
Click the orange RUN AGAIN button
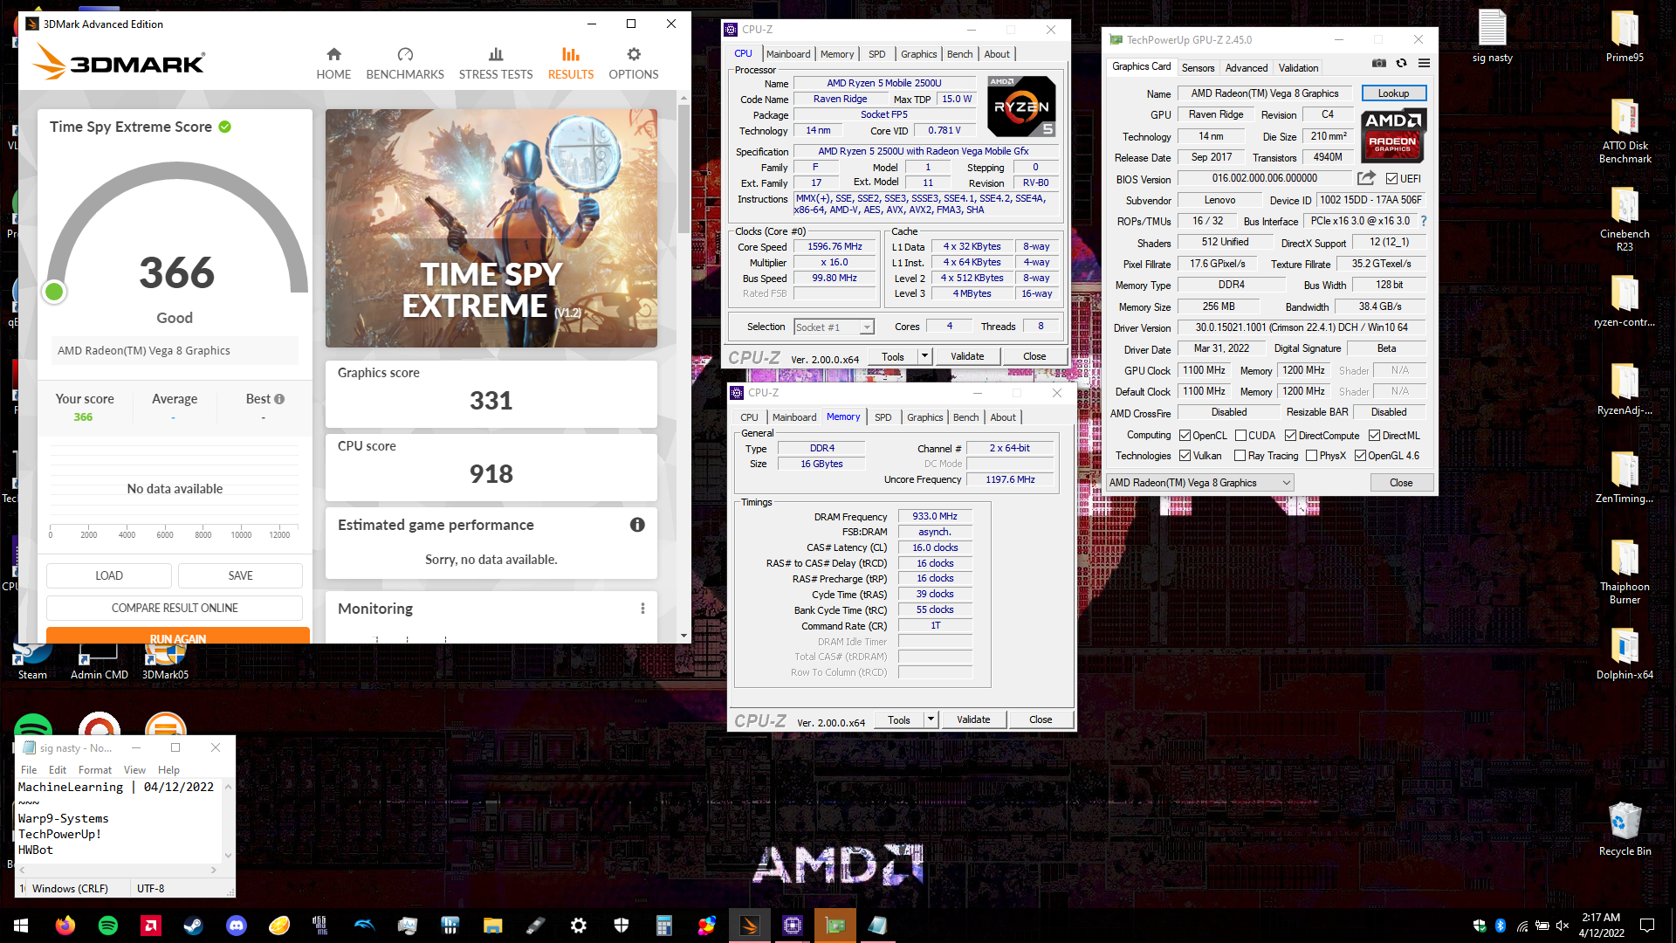click(x=178, y=636)
